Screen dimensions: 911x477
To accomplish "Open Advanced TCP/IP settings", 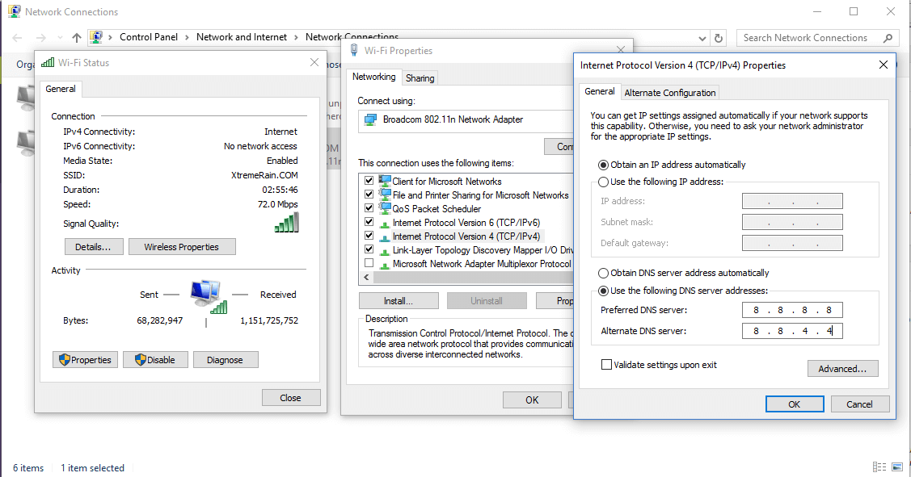I will pyautogui.click(x=842, y=369).
